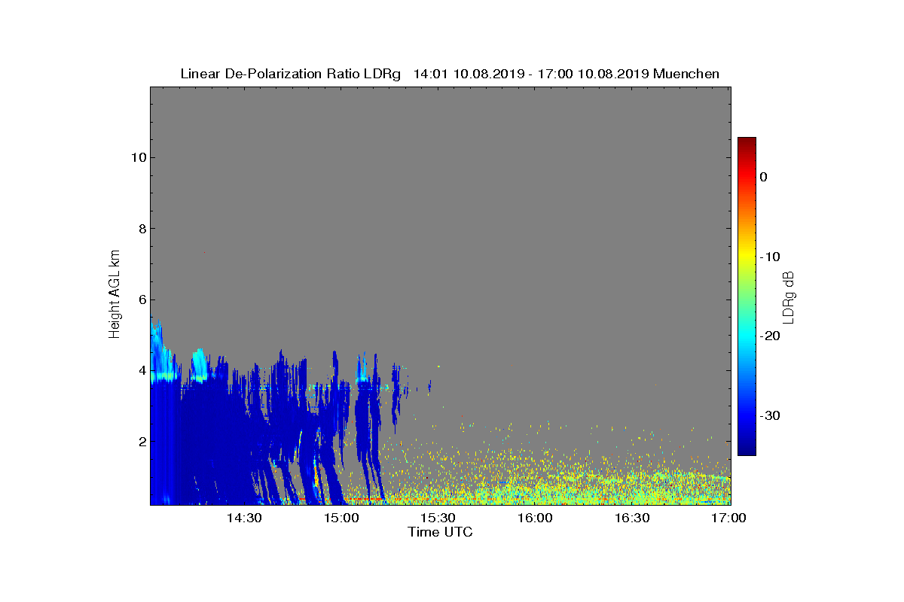Click the 15:30 time tick label

click(x=438, y=518)
